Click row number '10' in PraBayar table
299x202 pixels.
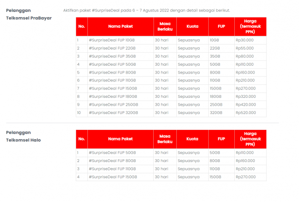point(79,113)
